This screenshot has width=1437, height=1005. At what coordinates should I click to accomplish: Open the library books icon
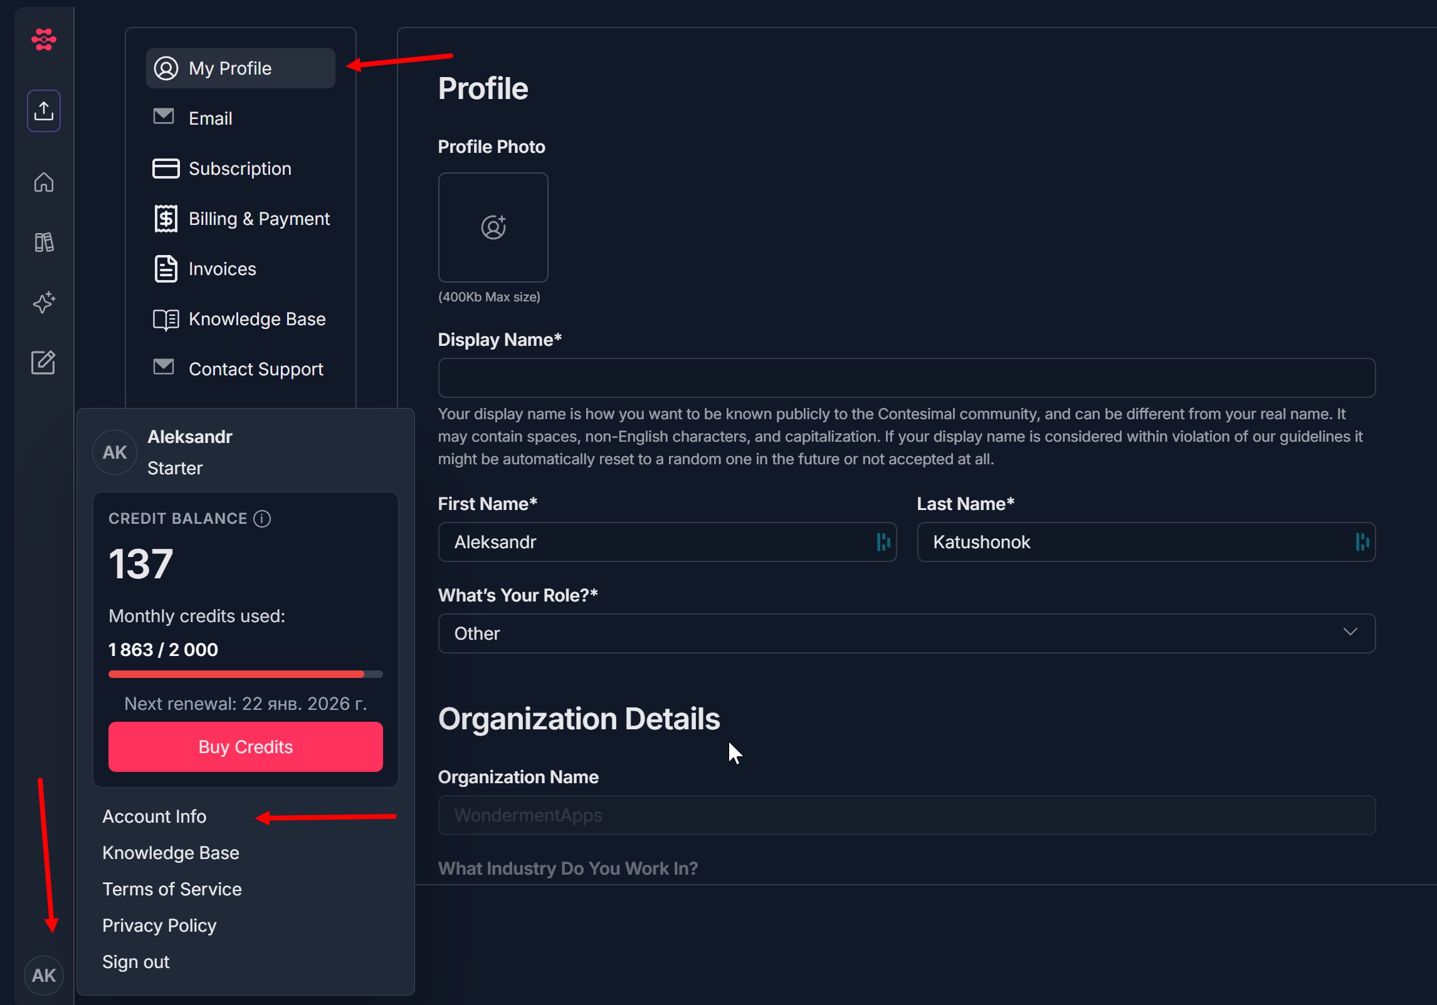[x=43, y=242]
